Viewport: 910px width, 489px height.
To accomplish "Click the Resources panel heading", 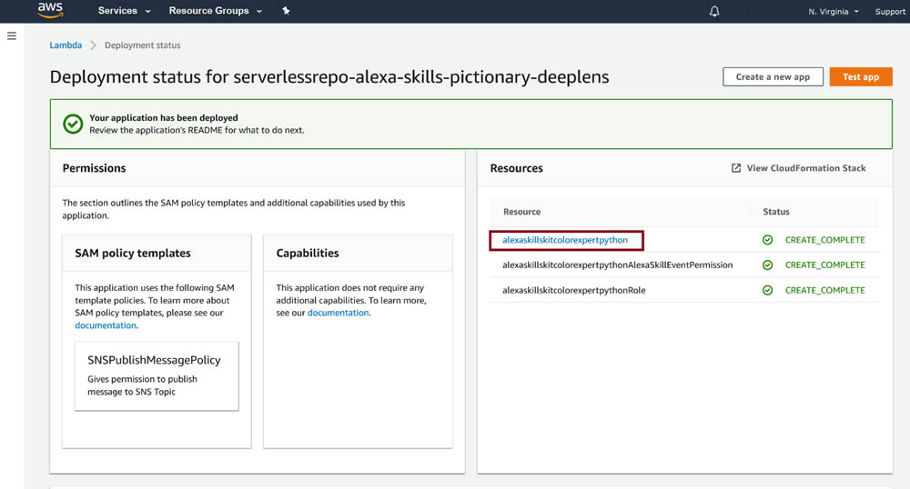I will coord(517,168).
